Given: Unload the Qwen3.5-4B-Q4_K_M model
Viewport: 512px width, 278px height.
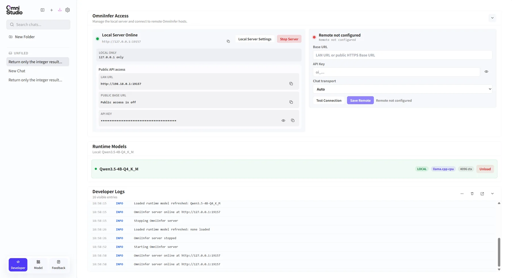Looking at the screenshot, I should point(485,169).
